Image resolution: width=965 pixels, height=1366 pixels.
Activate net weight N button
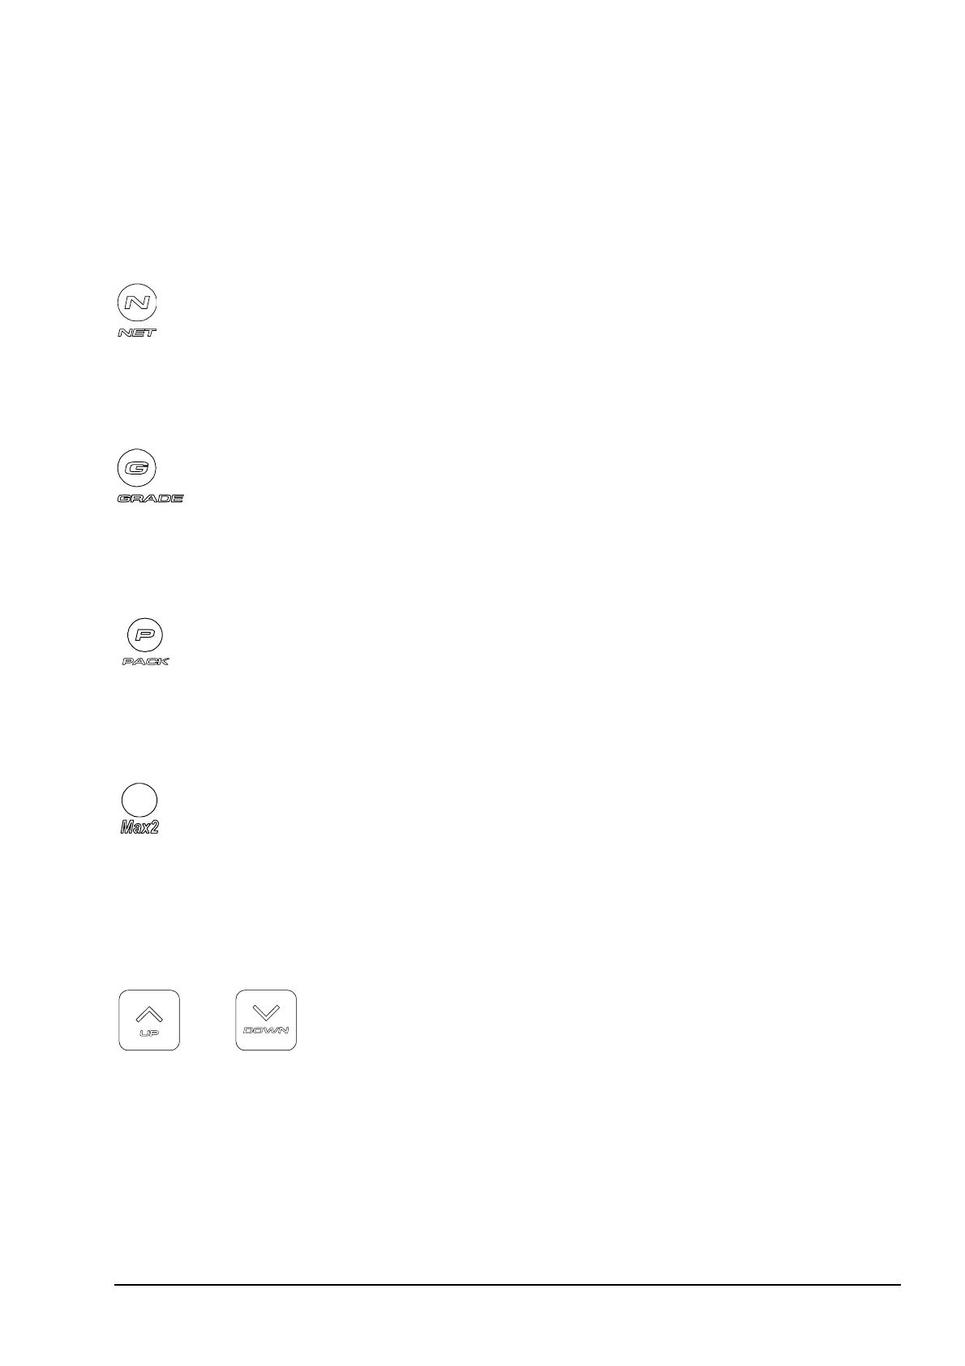pyautogui.click(x=138, y=304)
